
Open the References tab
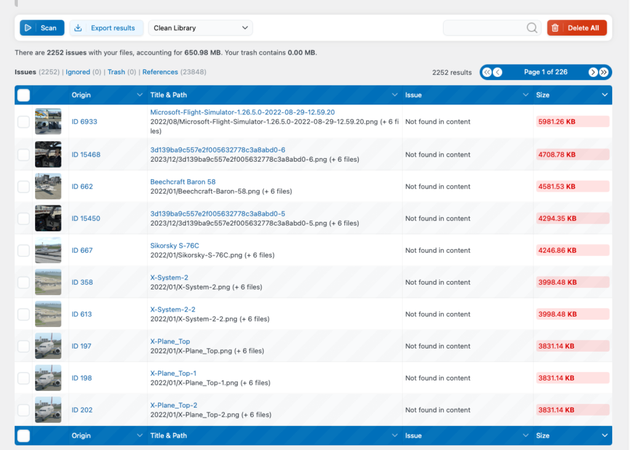(160, 72)
